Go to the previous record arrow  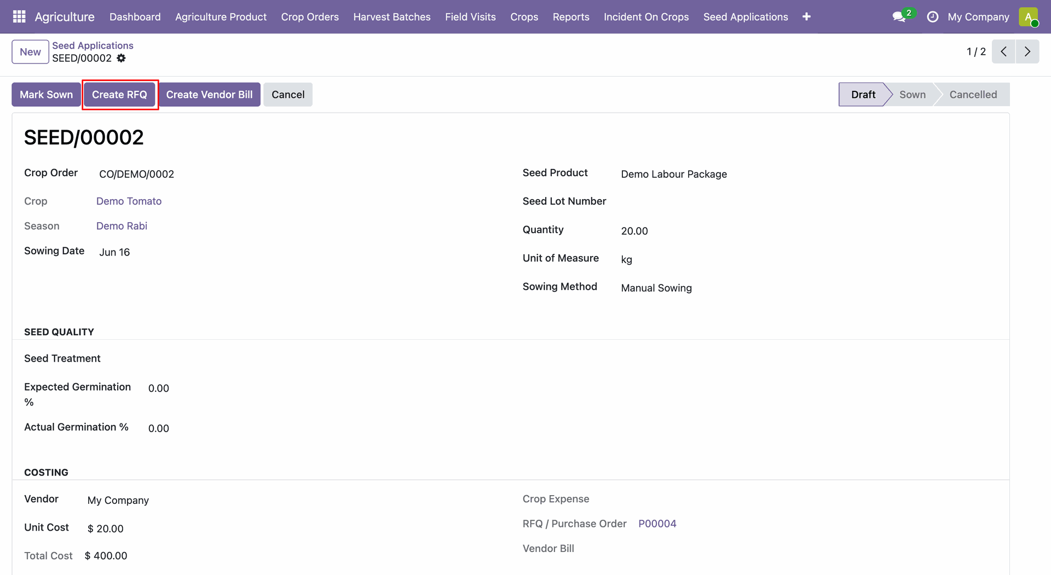point(1003,51)
